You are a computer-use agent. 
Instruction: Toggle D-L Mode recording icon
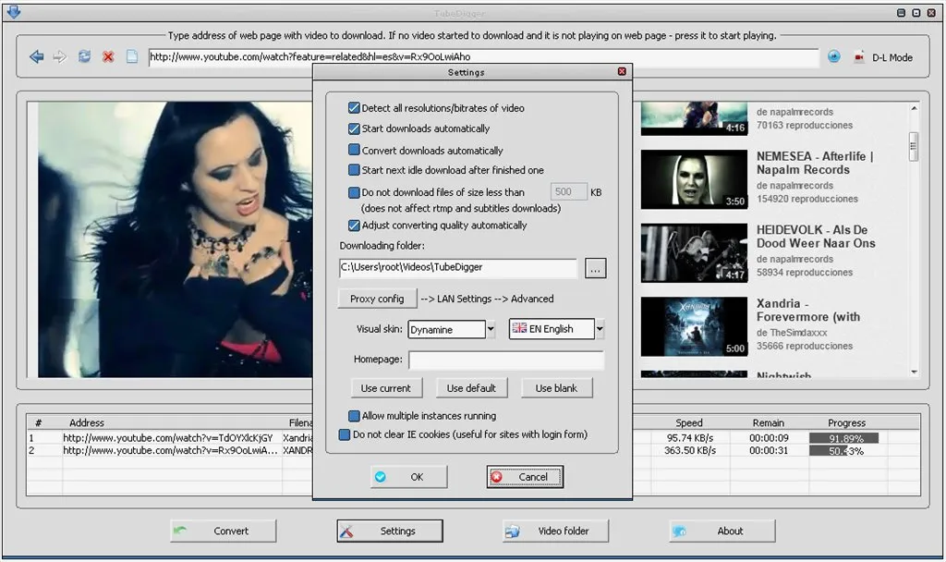pos(858,57)
